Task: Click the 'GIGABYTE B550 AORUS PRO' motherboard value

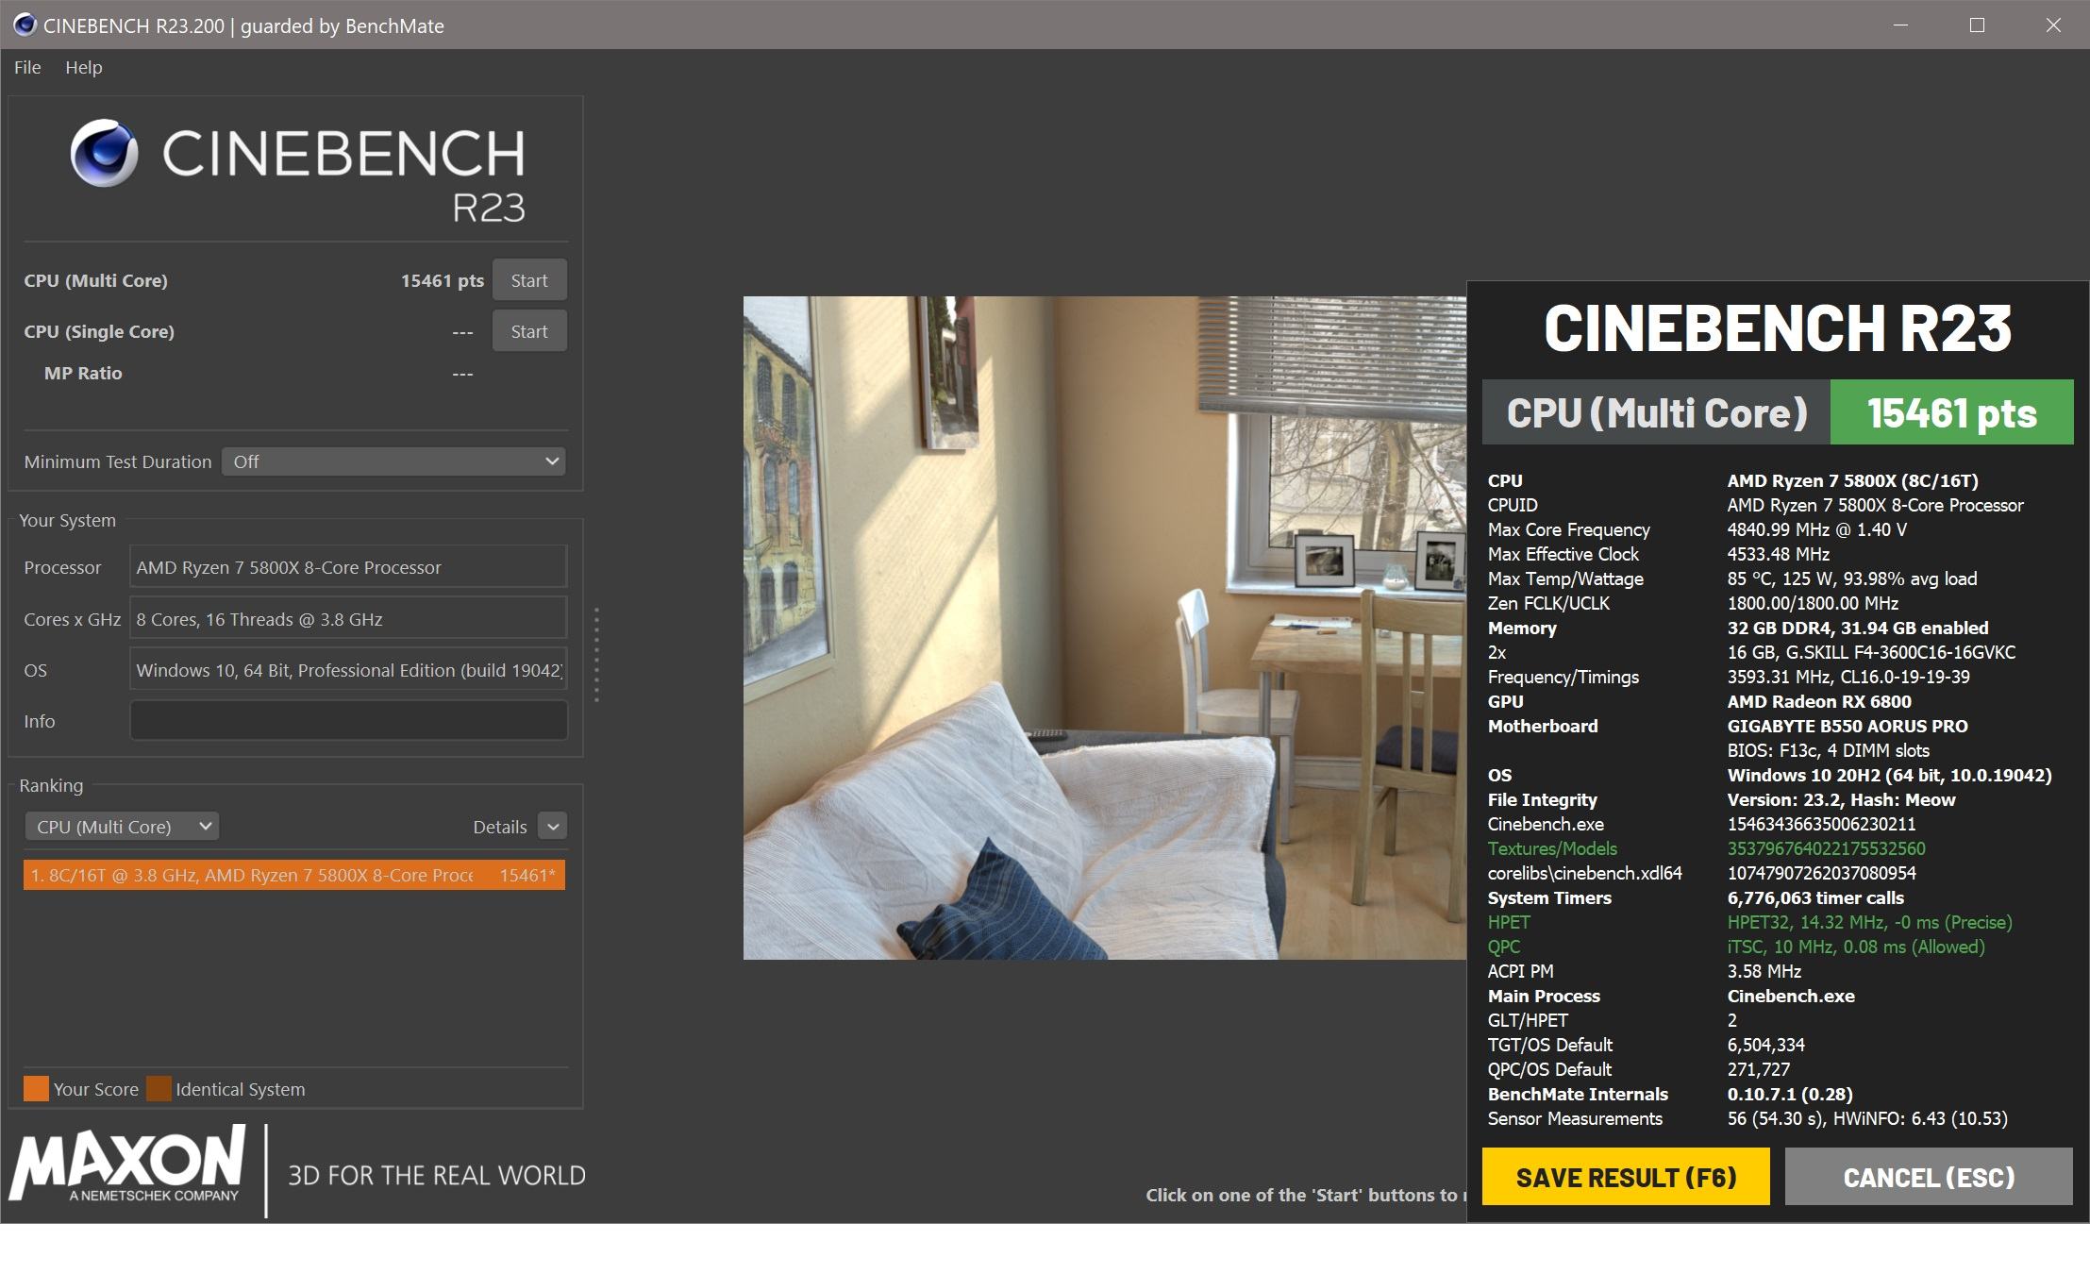Action: click(1848, 726)
